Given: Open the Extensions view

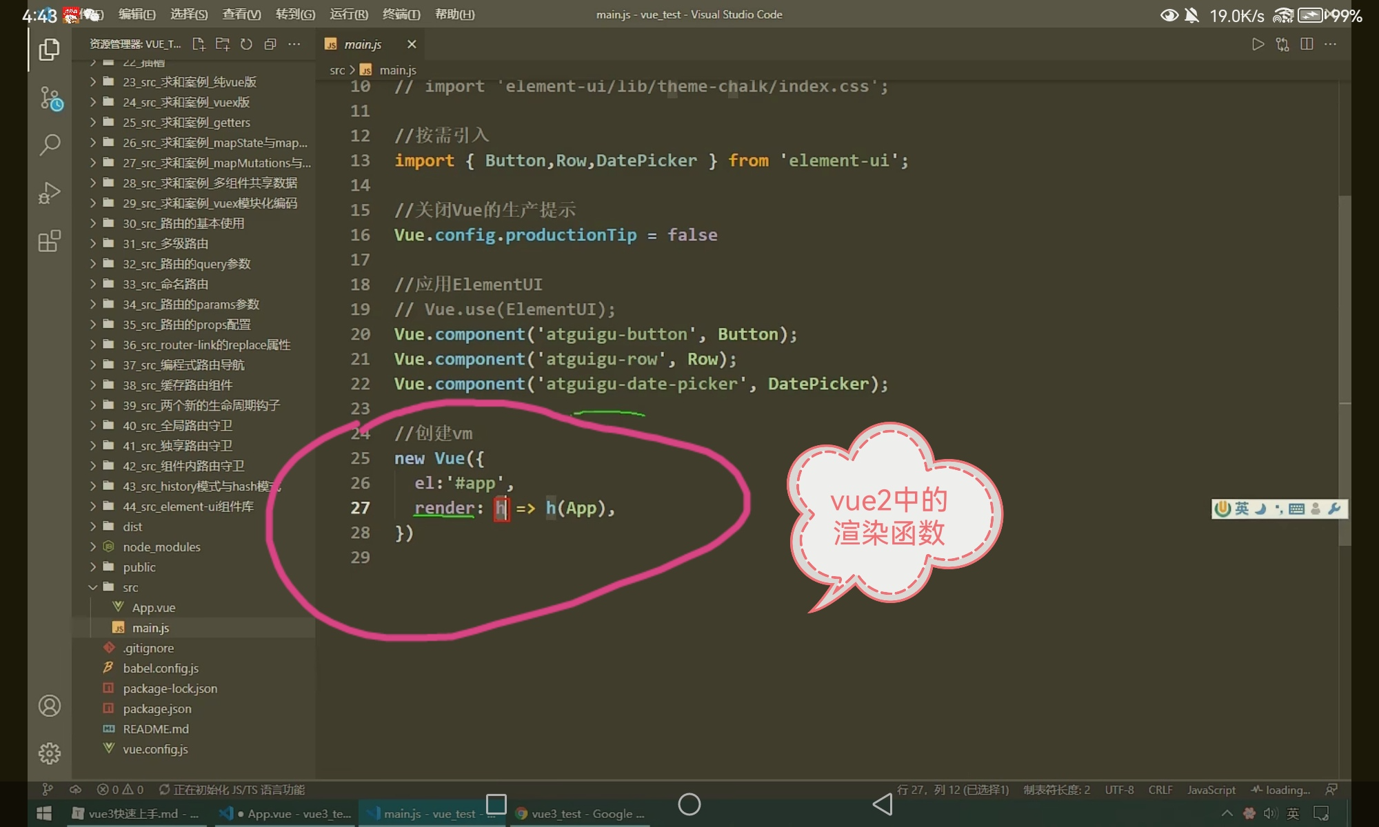Looking at the screenshot, I should (x=50, y=241).
